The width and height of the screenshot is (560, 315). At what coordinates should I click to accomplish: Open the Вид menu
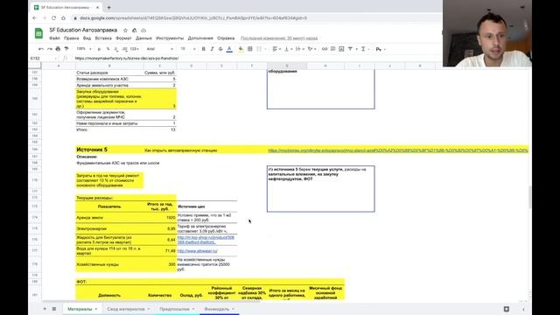pyautogui.click(x=87, y=38)
